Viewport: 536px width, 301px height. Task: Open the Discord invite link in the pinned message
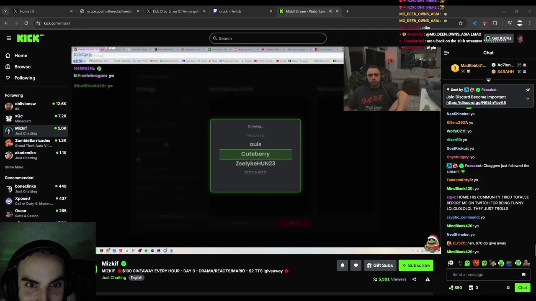click(x=476, y=102)
